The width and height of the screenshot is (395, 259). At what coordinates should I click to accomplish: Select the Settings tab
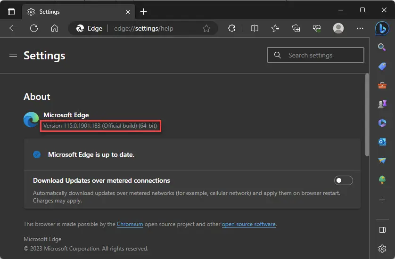tap(79, 12)
